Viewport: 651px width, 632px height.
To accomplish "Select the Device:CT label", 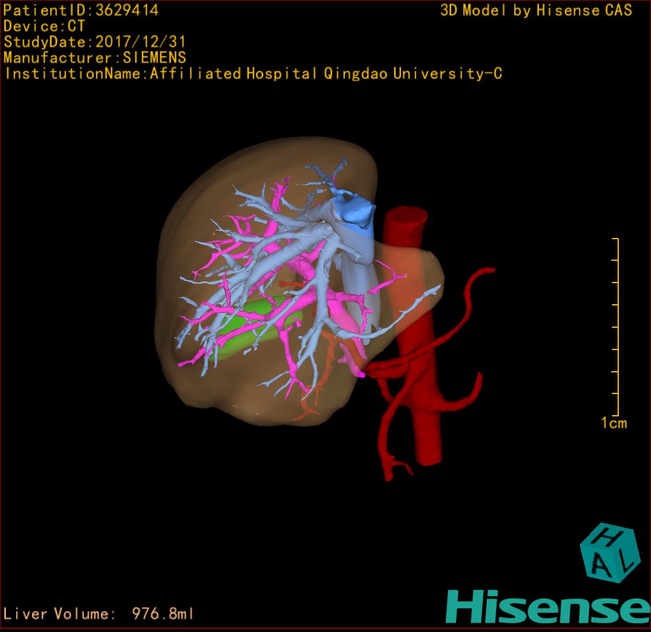I will 44,26.
